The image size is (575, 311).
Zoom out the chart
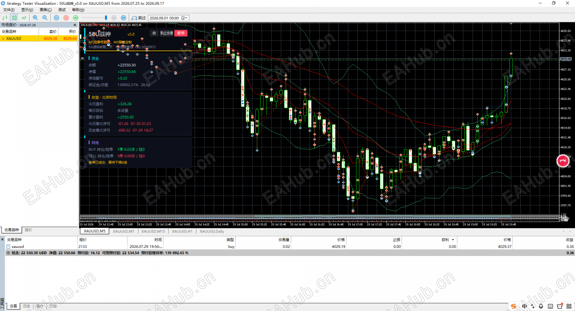tap(45, 18)
